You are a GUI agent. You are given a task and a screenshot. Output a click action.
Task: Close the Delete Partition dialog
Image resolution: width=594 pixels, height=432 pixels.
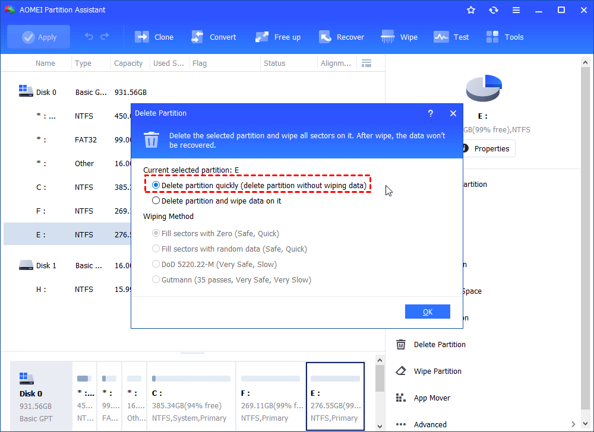453,113
